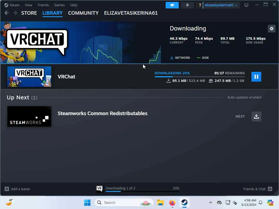Switch to the STORE tab

(x=29, y=13)
